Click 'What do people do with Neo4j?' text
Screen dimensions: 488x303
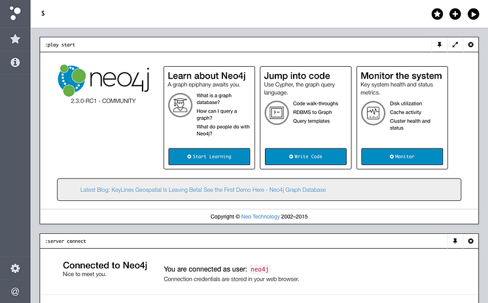pyautogui.click(x=223, y=130)
